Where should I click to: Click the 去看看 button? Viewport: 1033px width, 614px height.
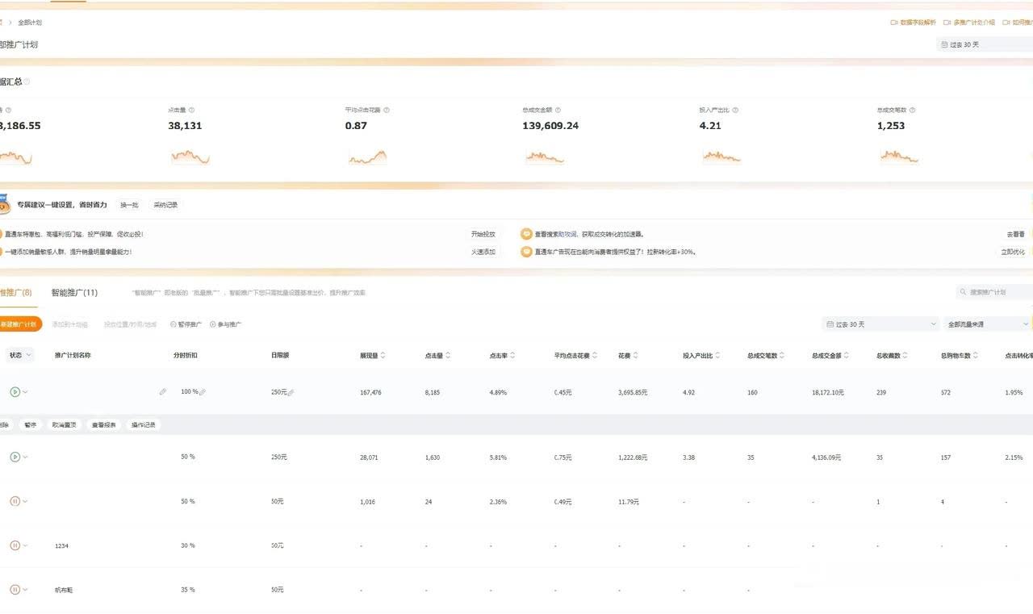pyautogui.click(x=1015, y=234)
